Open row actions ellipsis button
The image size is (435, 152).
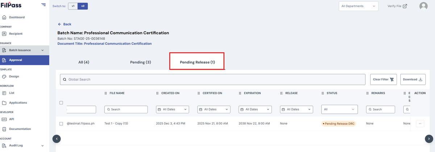point(420,123)
